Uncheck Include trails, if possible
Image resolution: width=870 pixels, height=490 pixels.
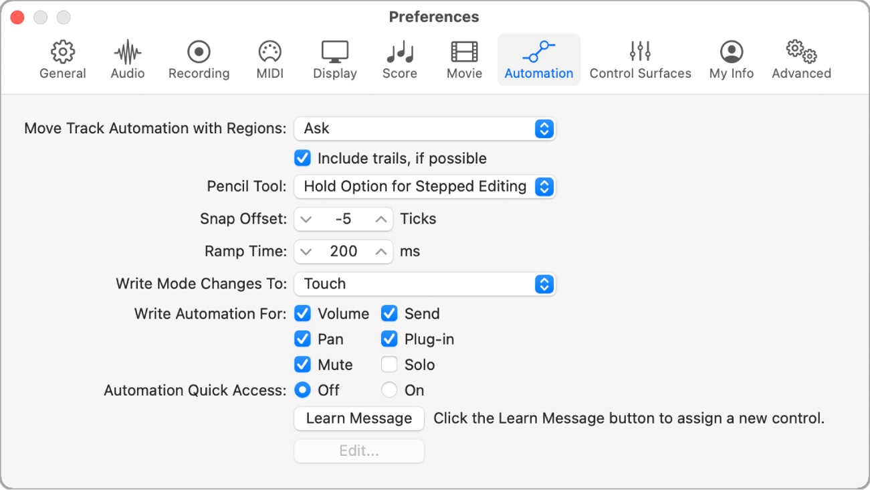pos(303,159)
